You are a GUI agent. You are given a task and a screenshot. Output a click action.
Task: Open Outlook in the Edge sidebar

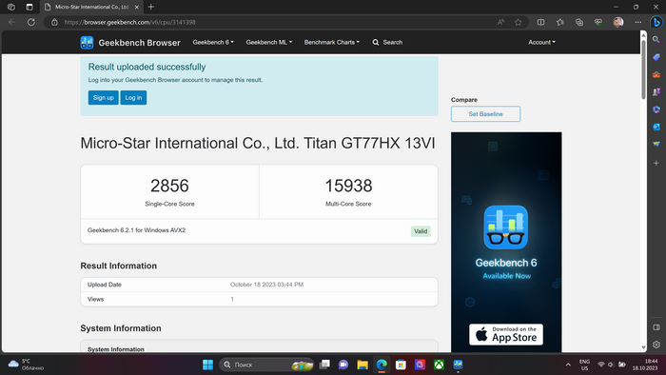click(x=656, y=127)
